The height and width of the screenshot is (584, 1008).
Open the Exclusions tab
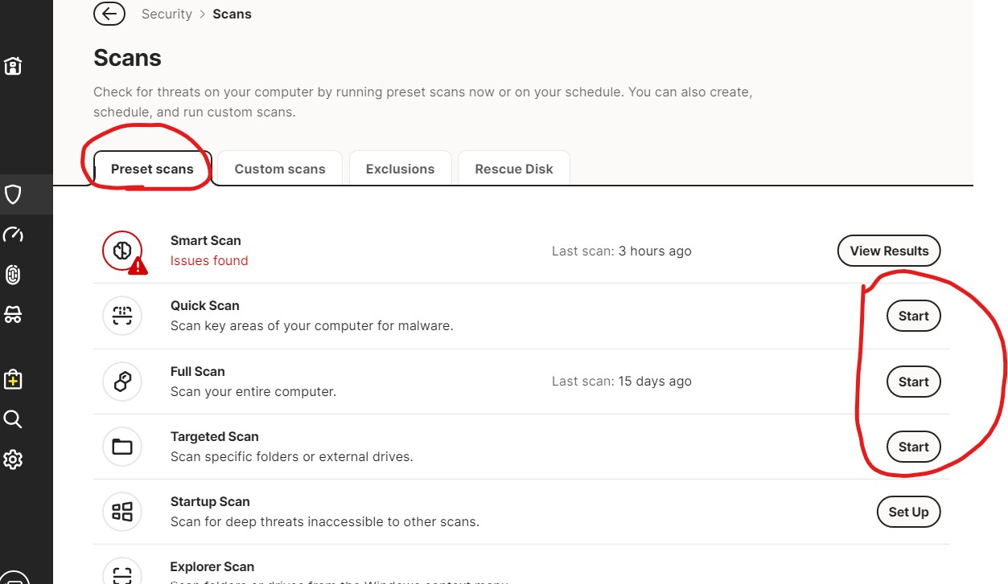400,169
